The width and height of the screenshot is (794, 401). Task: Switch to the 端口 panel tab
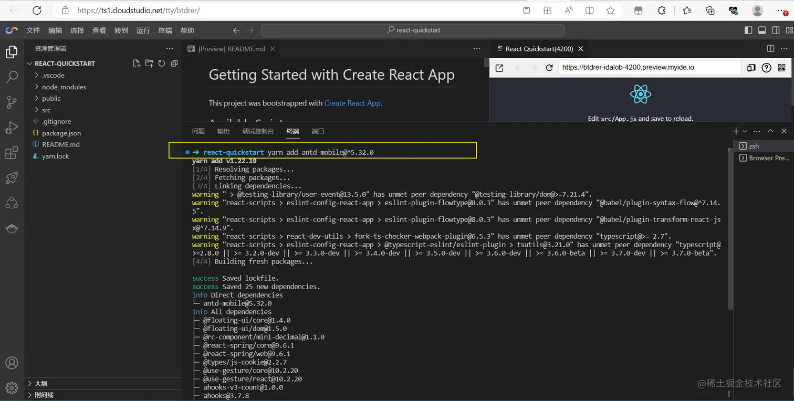pyautogui.click(x=318, y=131)
